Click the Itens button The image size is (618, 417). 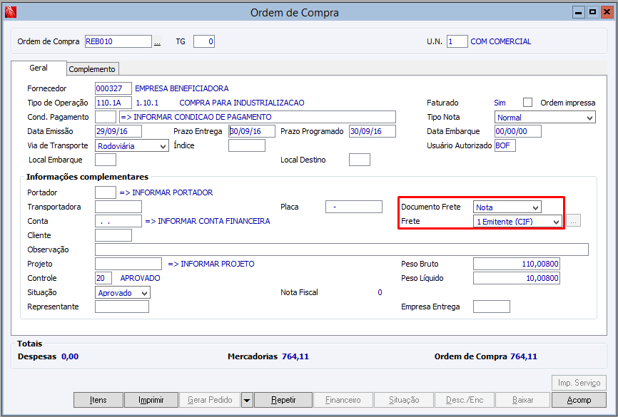(98, 400)
